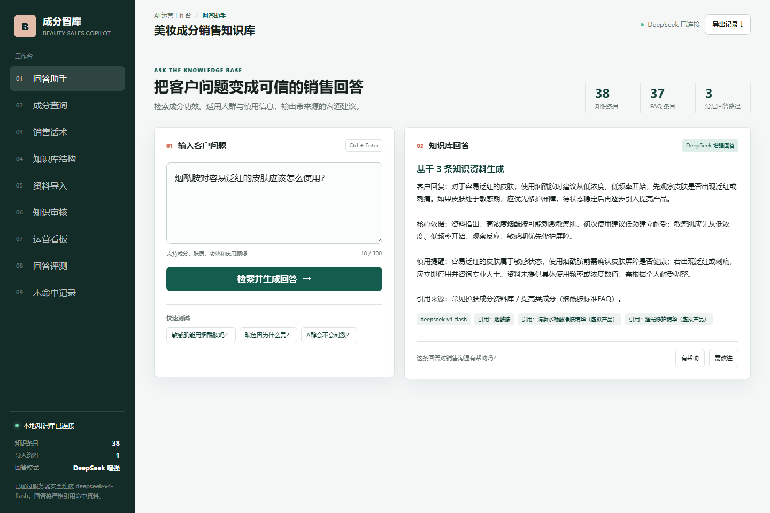Select quick test 敏感肌能用烟酰胺吗?
Screen dimensions: 770x513
[x=201, y=335]
